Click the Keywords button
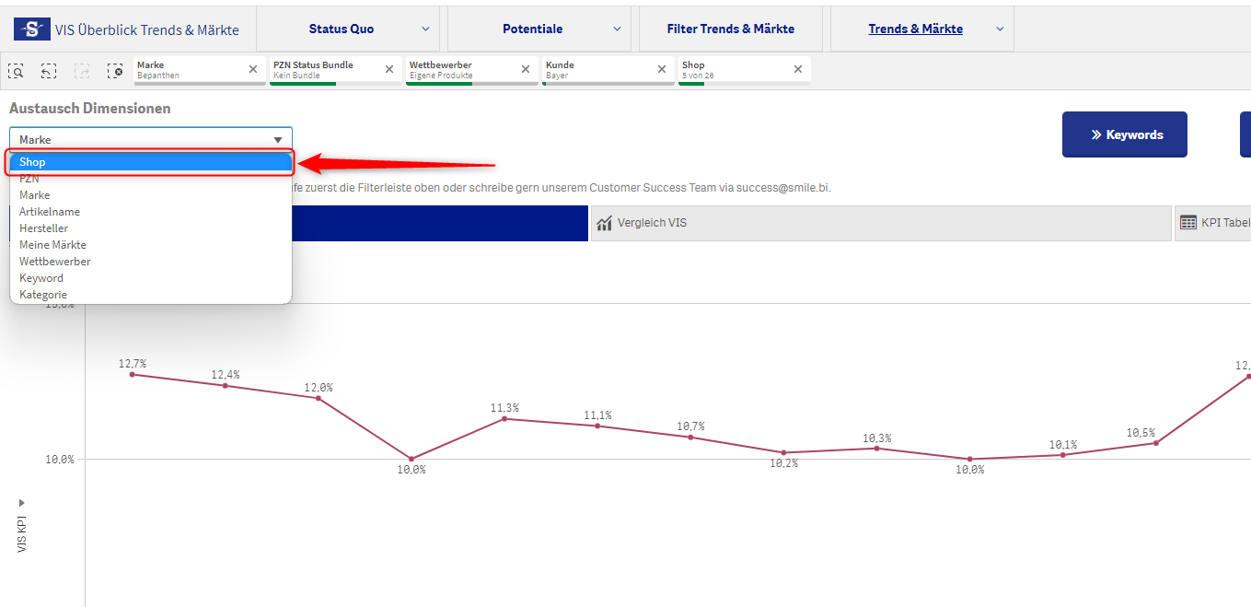The width and height of the screenshot is (1251, 607). (x=1124, y=134)
